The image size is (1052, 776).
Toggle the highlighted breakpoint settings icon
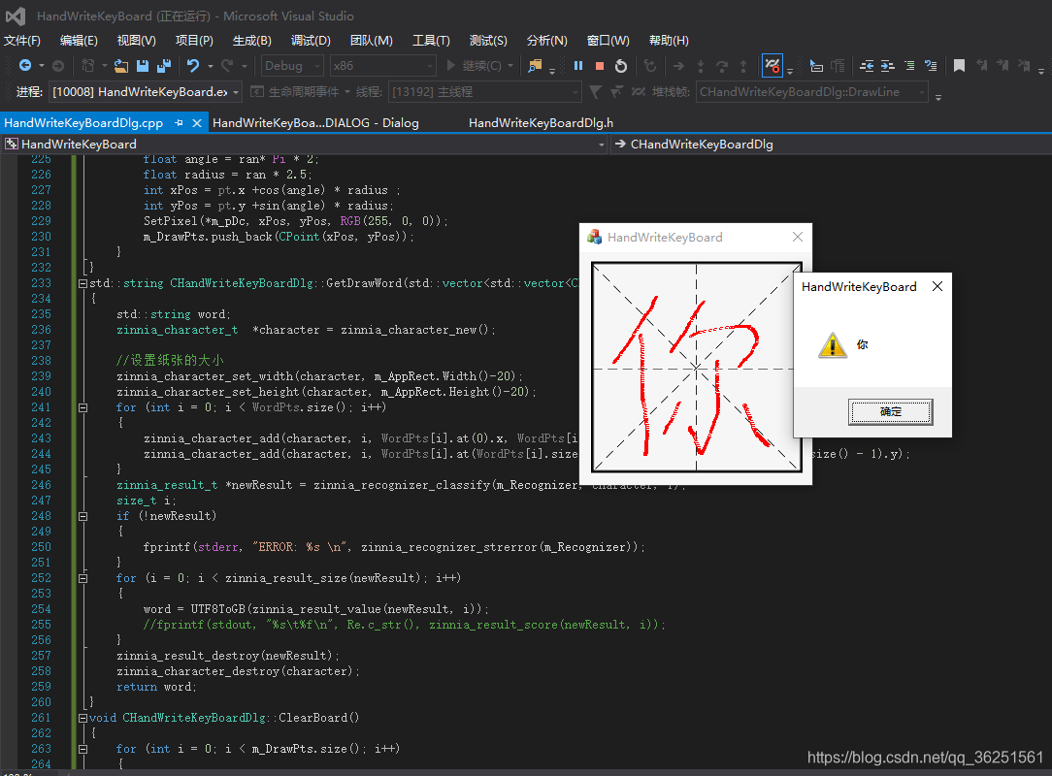pyautogui.click(x=773, y=66)
